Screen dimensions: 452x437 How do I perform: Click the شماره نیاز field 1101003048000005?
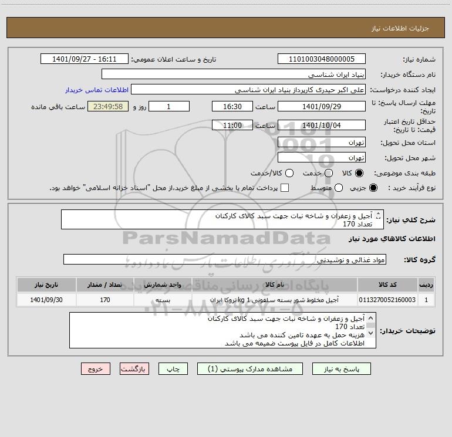pyautogui.click(x=322, y=59)
